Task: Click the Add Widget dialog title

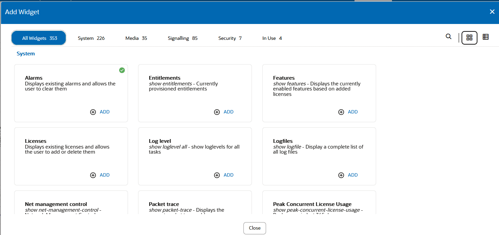Action: (x=22, y=12)
